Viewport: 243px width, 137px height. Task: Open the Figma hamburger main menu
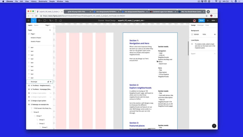(28, 21)
